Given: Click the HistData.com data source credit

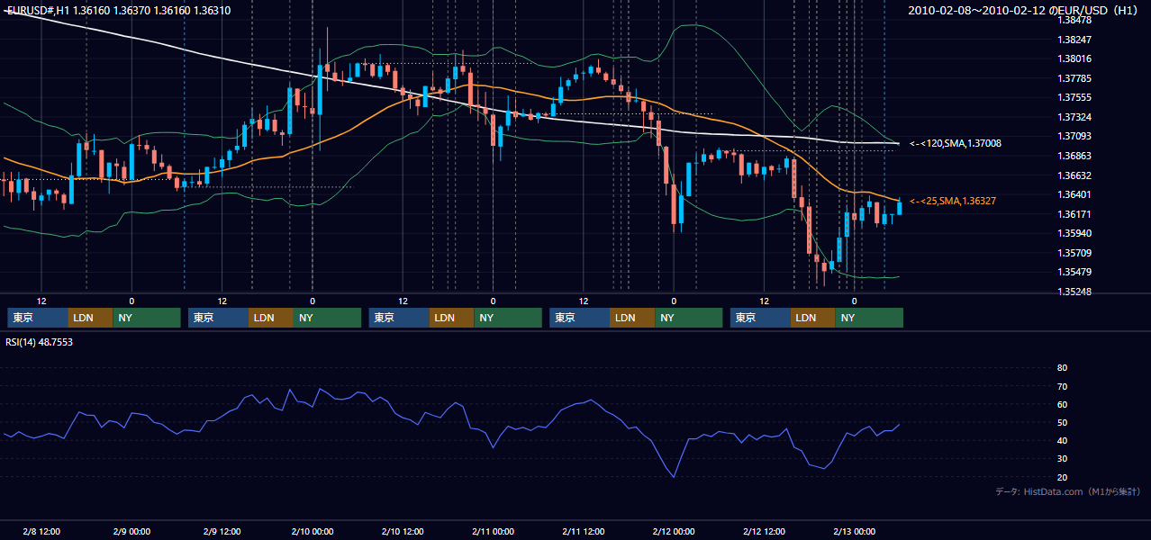Looking at the screenshot, I should [x=1067, y=491].
